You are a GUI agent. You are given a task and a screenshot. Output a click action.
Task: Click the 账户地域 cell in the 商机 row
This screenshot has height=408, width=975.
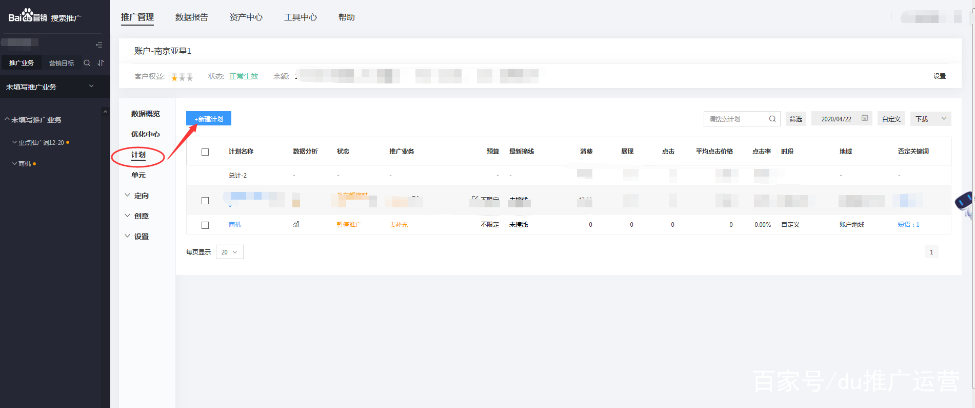tap(852, 225)
